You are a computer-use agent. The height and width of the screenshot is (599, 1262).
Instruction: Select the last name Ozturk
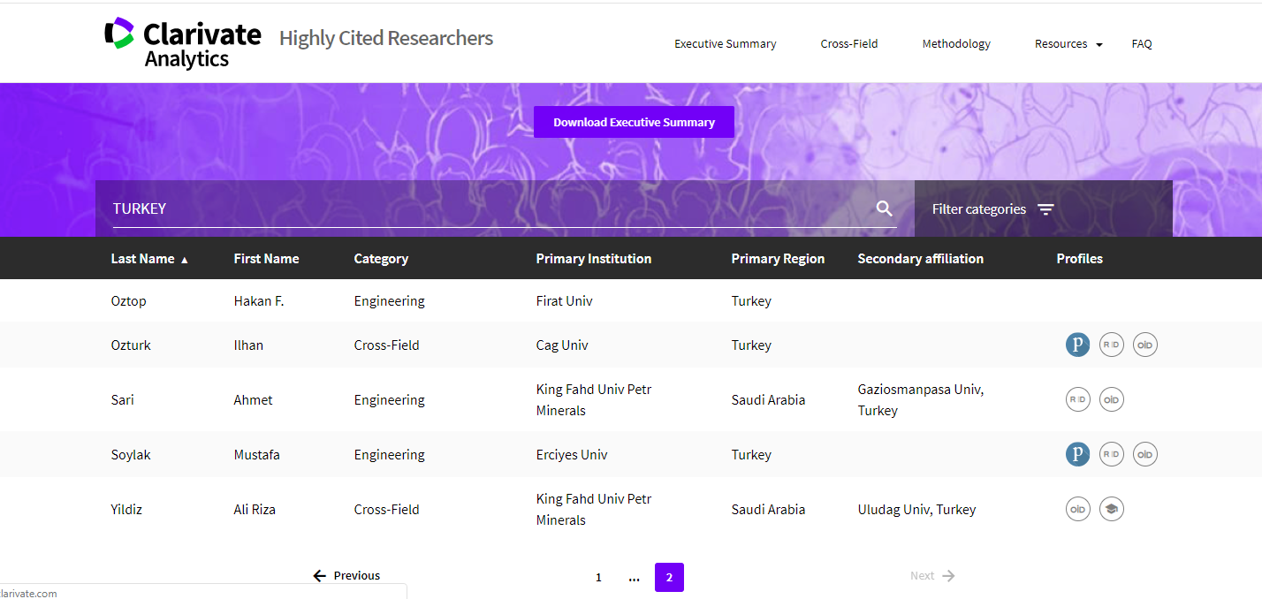pos(131,345)
